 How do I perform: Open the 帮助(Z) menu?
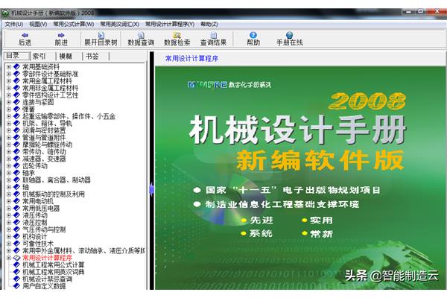209,25
